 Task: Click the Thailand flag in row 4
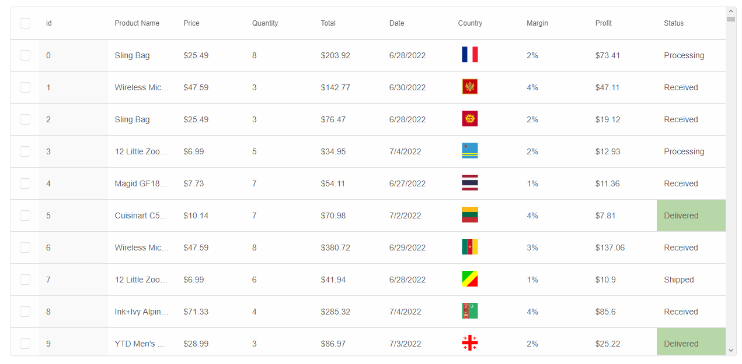(469, 183)
